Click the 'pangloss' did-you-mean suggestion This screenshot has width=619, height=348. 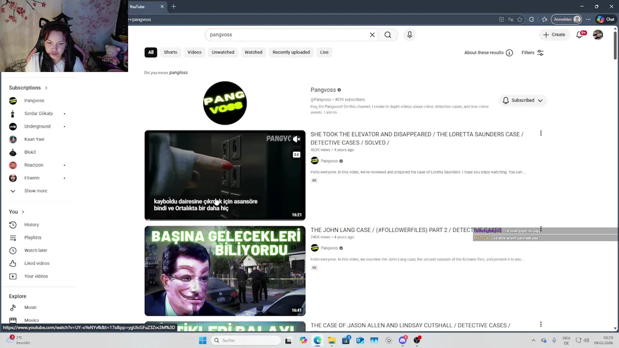(178, 72)
